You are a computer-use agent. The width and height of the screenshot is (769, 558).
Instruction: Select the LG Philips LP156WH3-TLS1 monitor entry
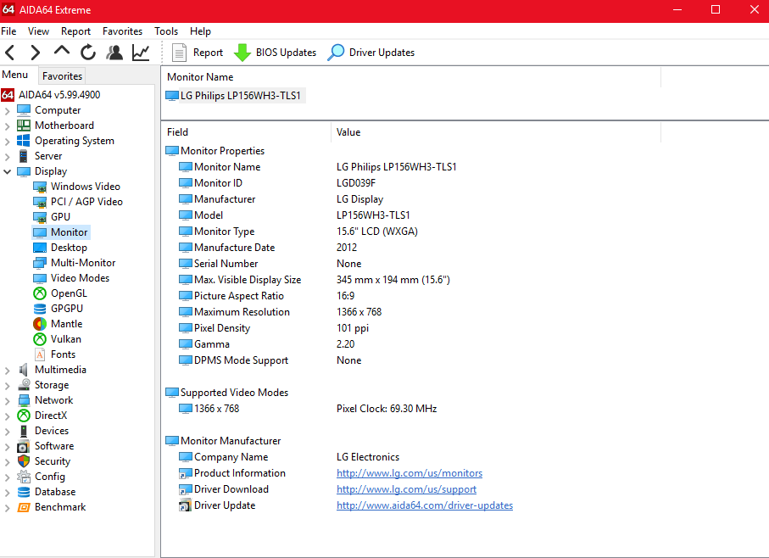click(236, 96)
